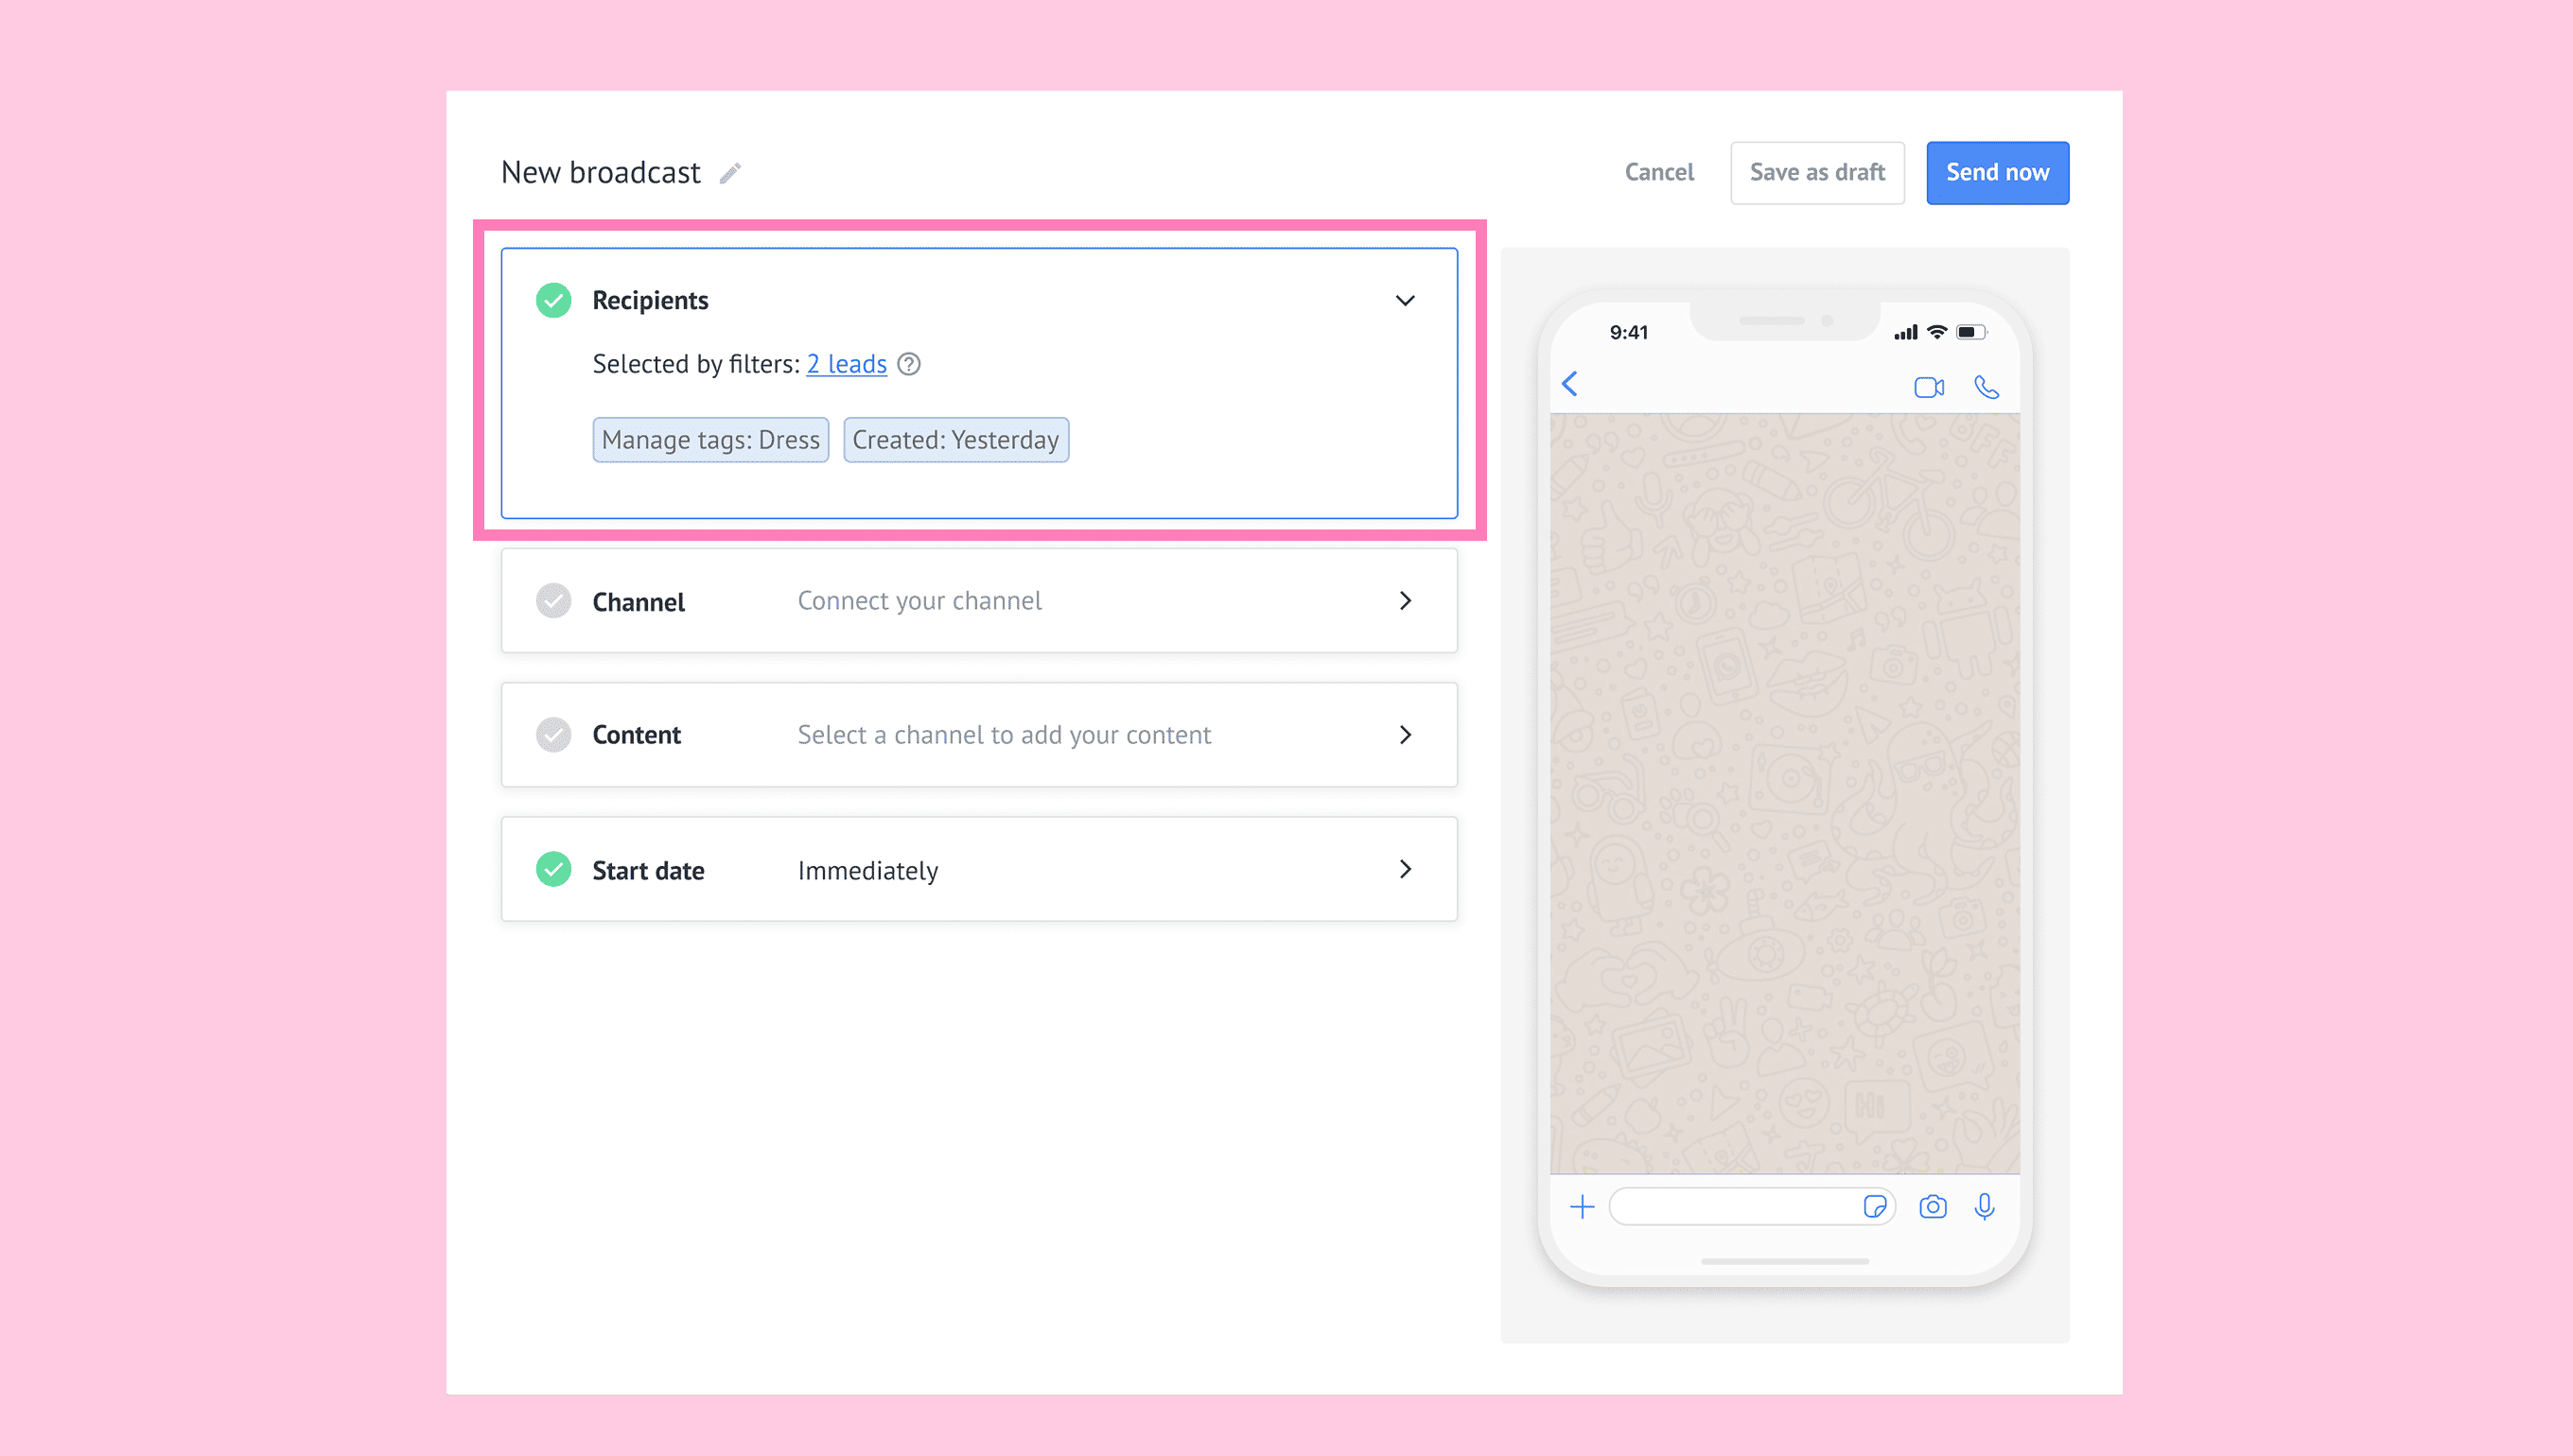The height and width of the screenshot is (1456, 2573).
Task: Tap the microphone icon in phone preview
Action: 1985,1207
